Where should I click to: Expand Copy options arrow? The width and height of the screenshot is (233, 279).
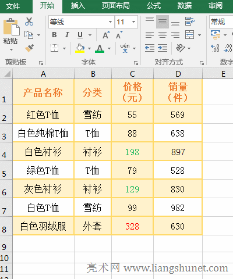click(38, 35)
